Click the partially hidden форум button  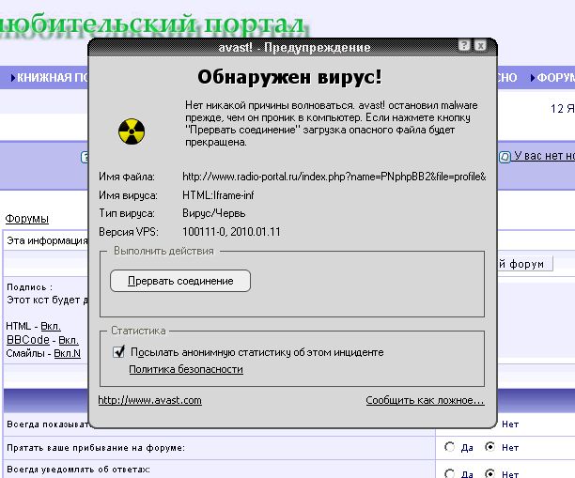[524, 264]
